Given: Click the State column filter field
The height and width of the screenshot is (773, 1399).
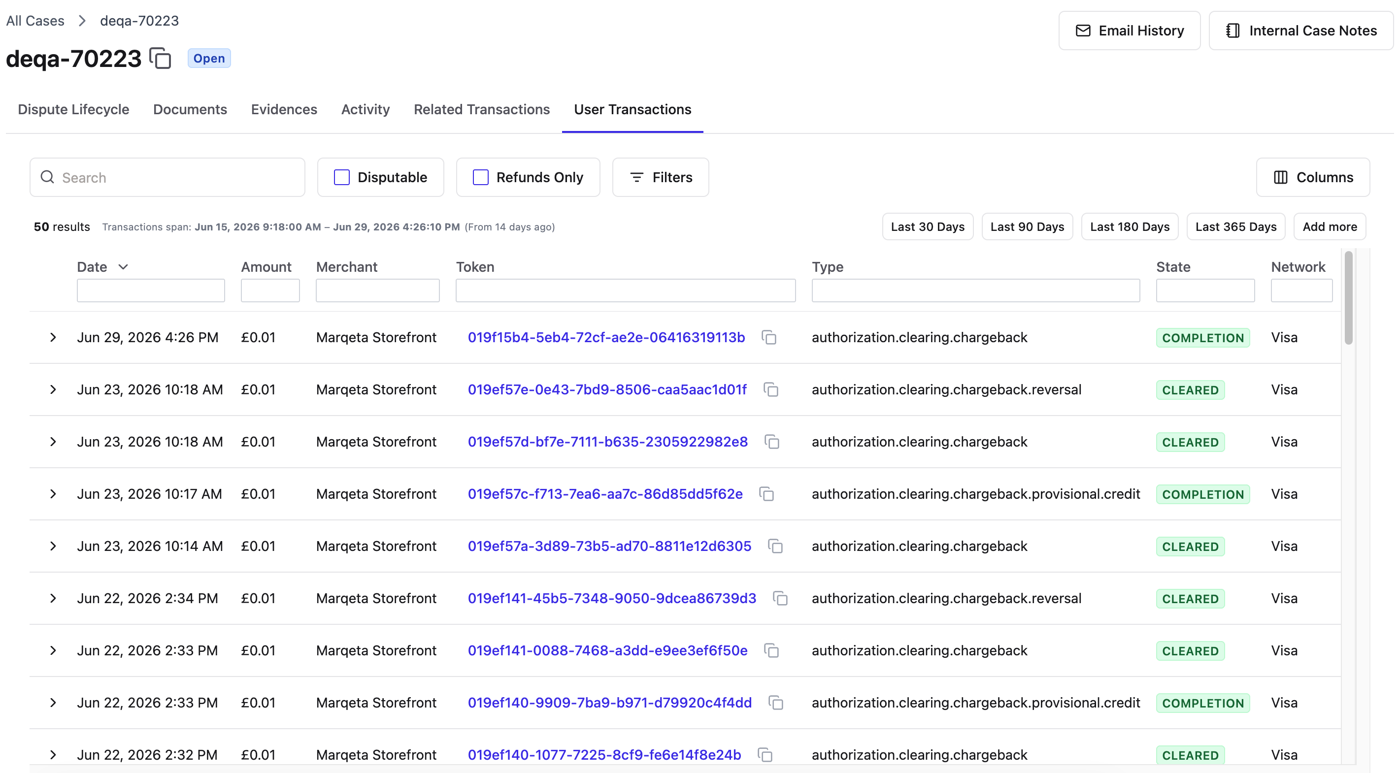Looking at the screenshot, I should [x=1205, y=290].
